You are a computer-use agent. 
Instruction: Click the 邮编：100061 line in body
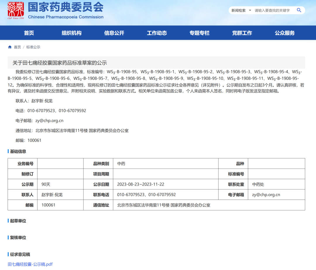(28, 141)
